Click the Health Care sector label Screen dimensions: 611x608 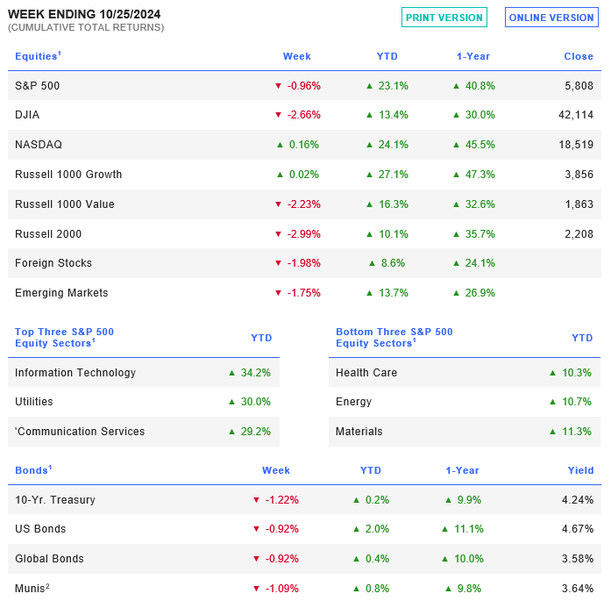point(366,373)
